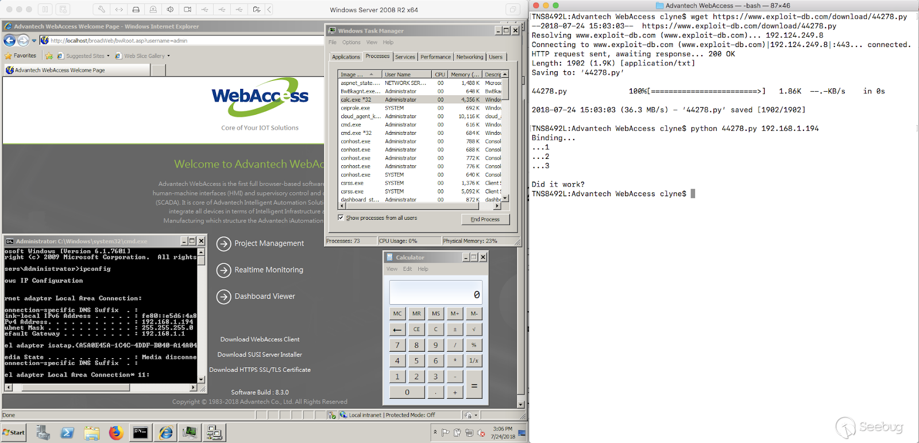919x443 pixels.
Task: Open Server Manager taskbar icon
Action: click(x=43, y=433)
